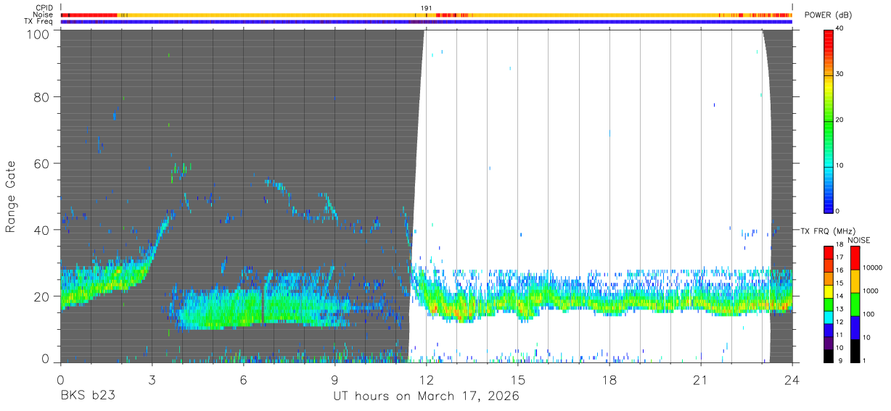Viewport: 891px width, 411px height.
Task: Click the TX Freq row label
Action: 38,21
